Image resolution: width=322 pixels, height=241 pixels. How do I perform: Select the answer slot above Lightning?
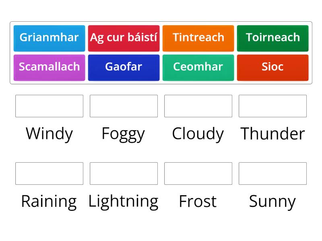coord(124,174)
